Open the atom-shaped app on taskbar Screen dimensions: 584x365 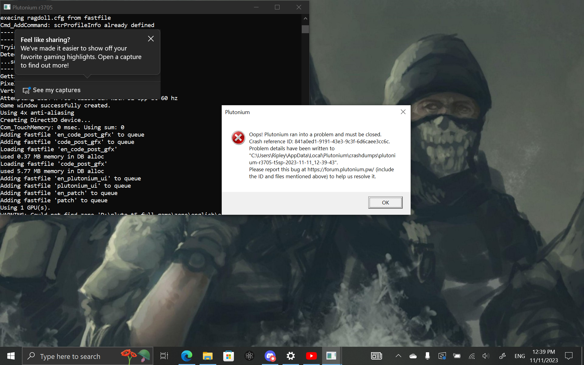pyautogui.click(x=249, y=356)
